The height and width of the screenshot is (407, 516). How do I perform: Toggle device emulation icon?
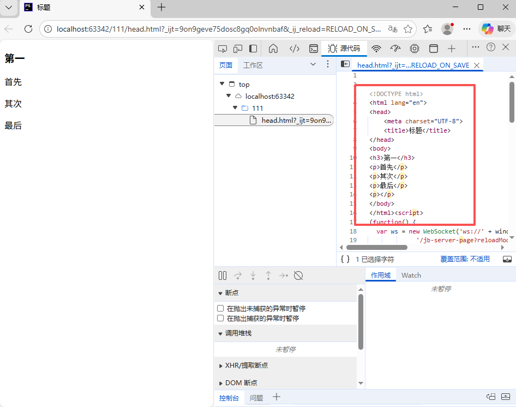point(238,49)
